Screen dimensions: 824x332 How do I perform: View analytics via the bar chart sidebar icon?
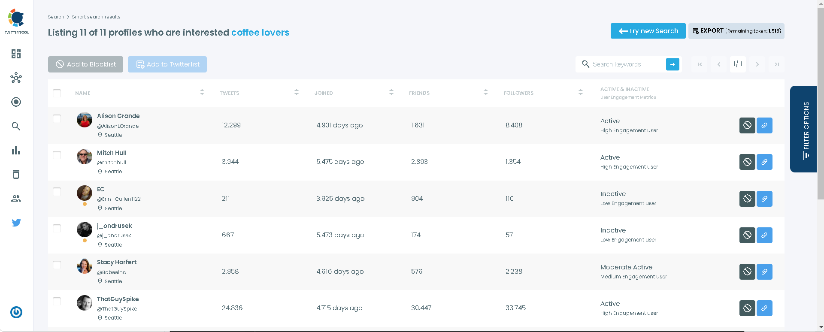click(x=16, y=150)
